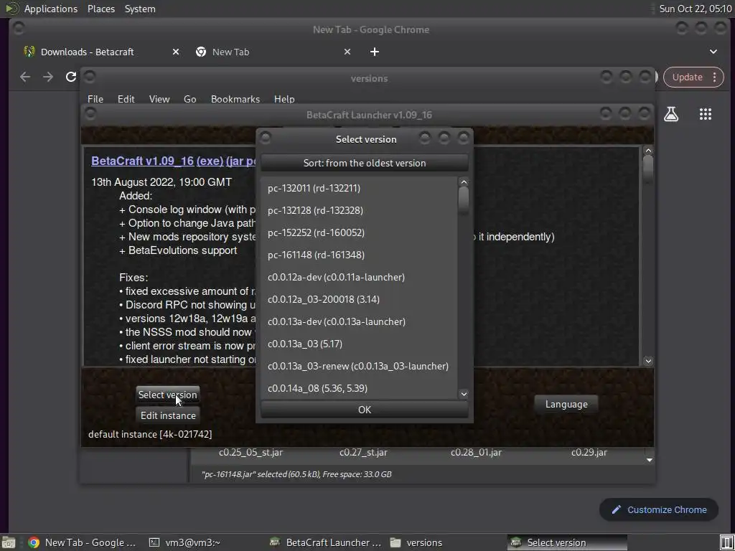
Task: Select version c0.0.13a-dev (c0.0.13a-launcher)
Action: (x=359, y=321)
